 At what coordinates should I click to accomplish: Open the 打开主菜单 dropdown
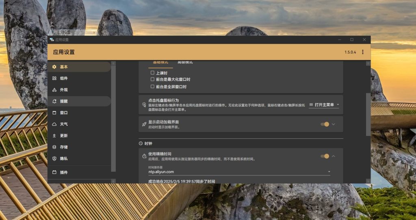coord(324,105)
